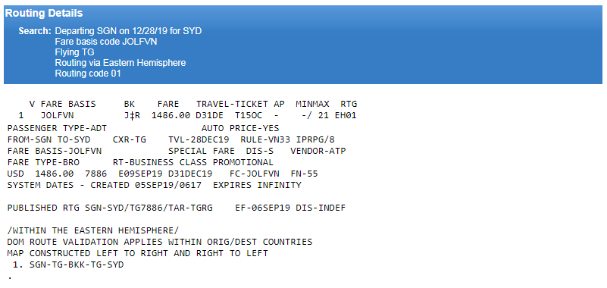Click the Departing SGN on 12/28/19 line
This screenshot has width=607, height=288.
click(128, 31)
